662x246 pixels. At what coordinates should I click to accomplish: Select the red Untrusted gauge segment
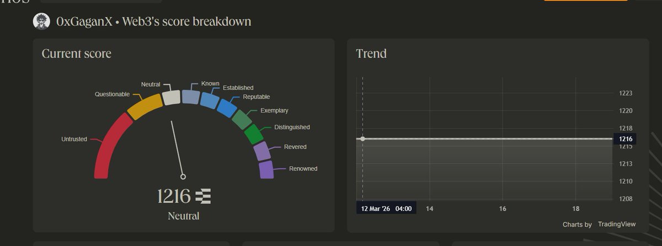(x=112, y=146)
